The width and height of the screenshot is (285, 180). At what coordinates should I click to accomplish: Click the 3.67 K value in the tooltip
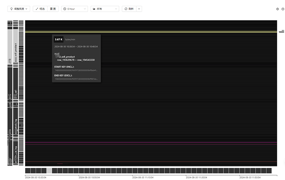(x=59, y=39)
